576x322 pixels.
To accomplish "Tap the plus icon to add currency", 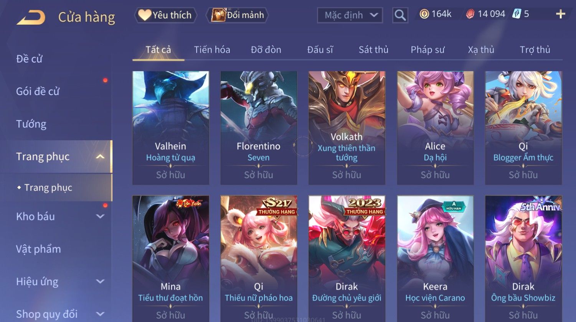I will [x=561, y=14].
